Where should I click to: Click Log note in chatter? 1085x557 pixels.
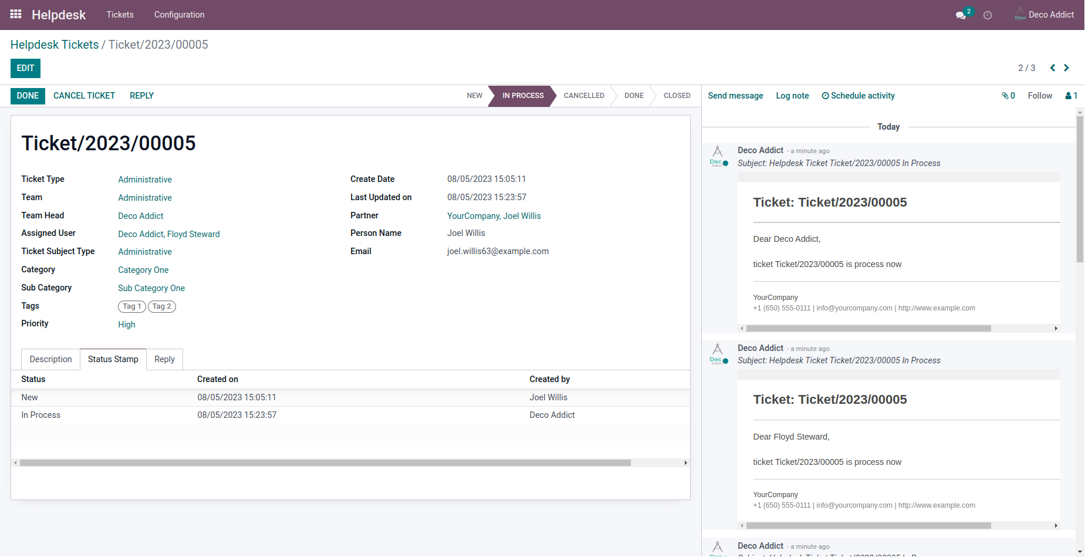tap(793, 96)
